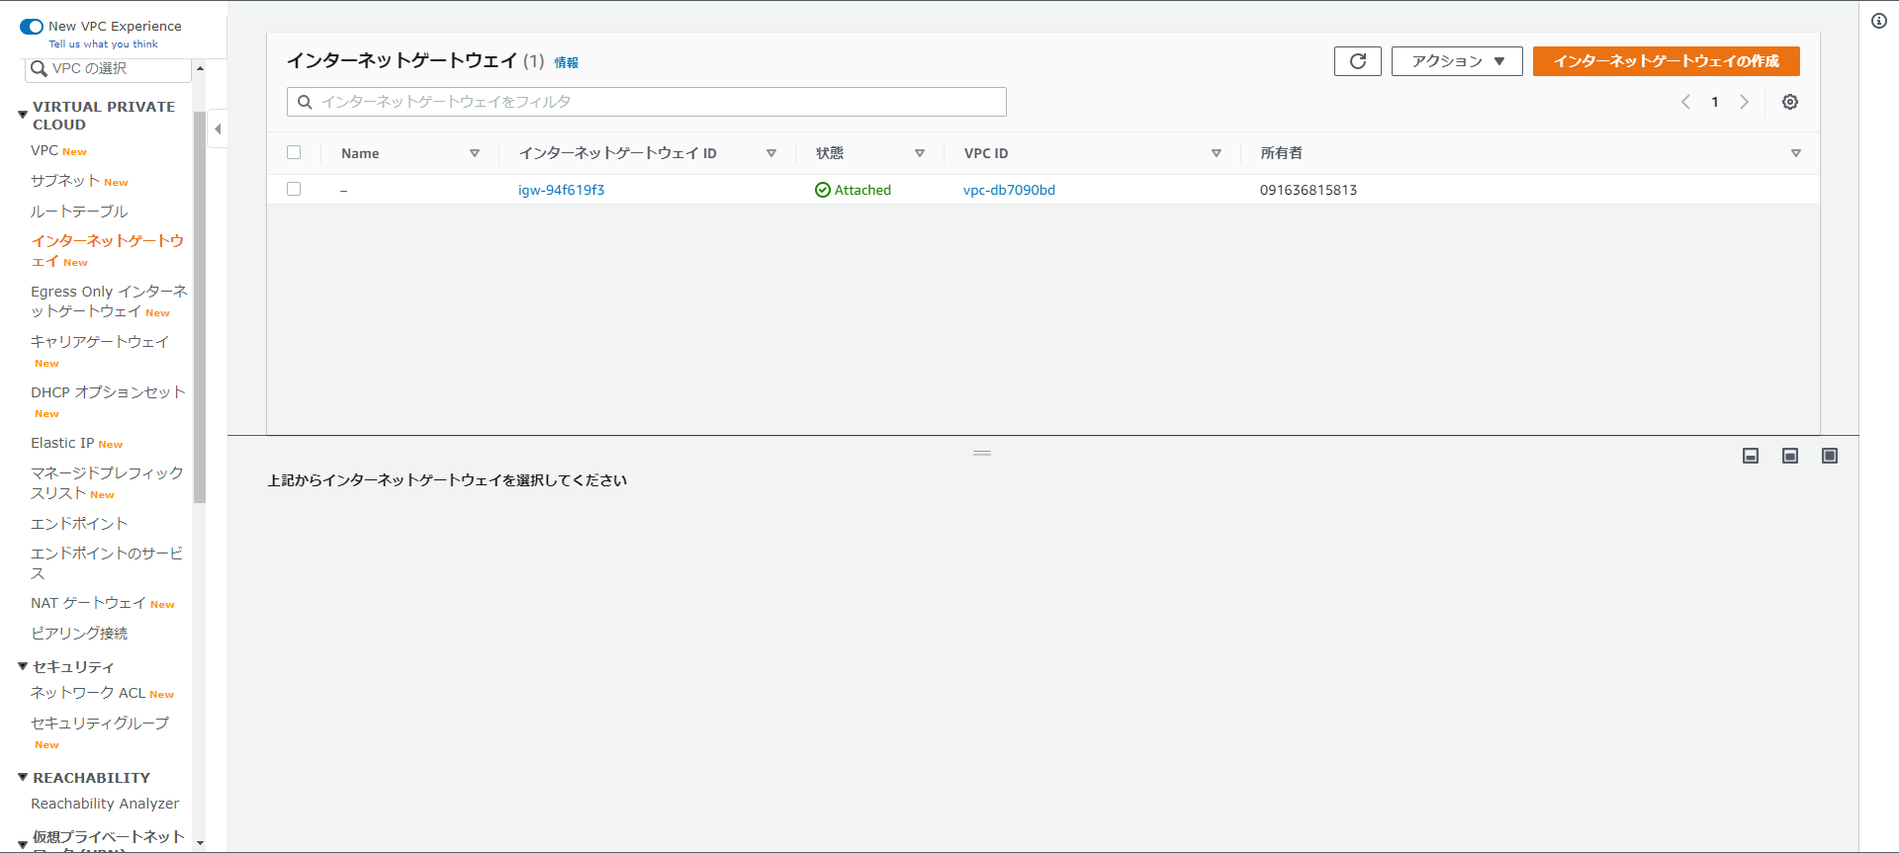Open ネットワーク ACL in sidebar

[x=88, y=693]
